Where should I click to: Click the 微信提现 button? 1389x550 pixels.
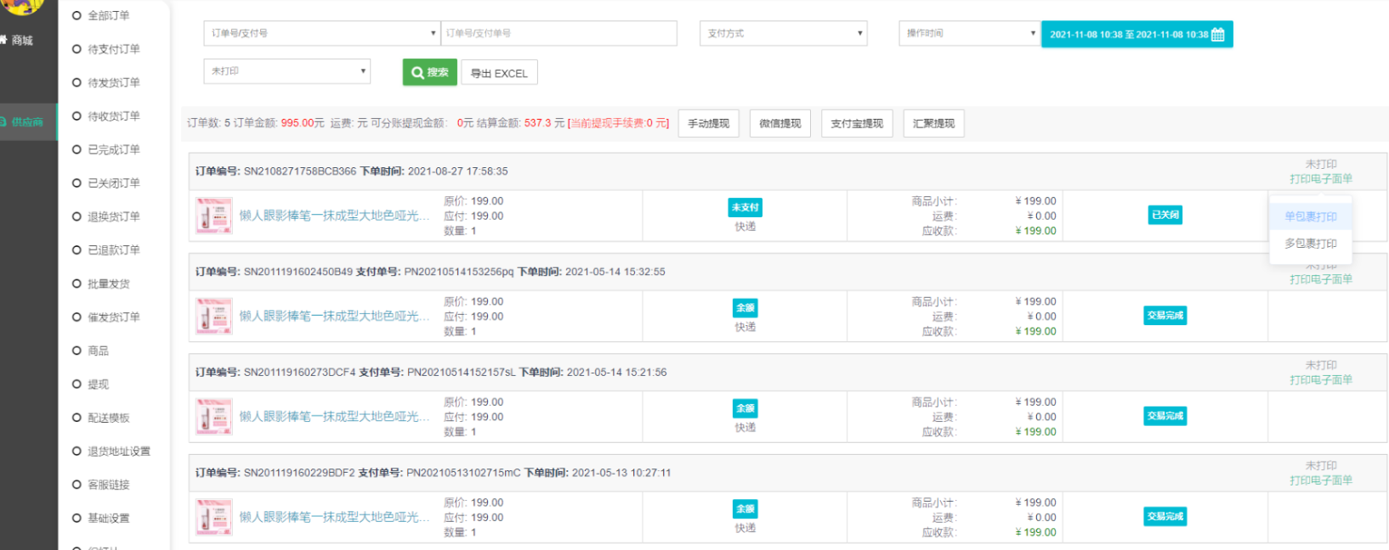pyautogui.click(x=780, y=124)
